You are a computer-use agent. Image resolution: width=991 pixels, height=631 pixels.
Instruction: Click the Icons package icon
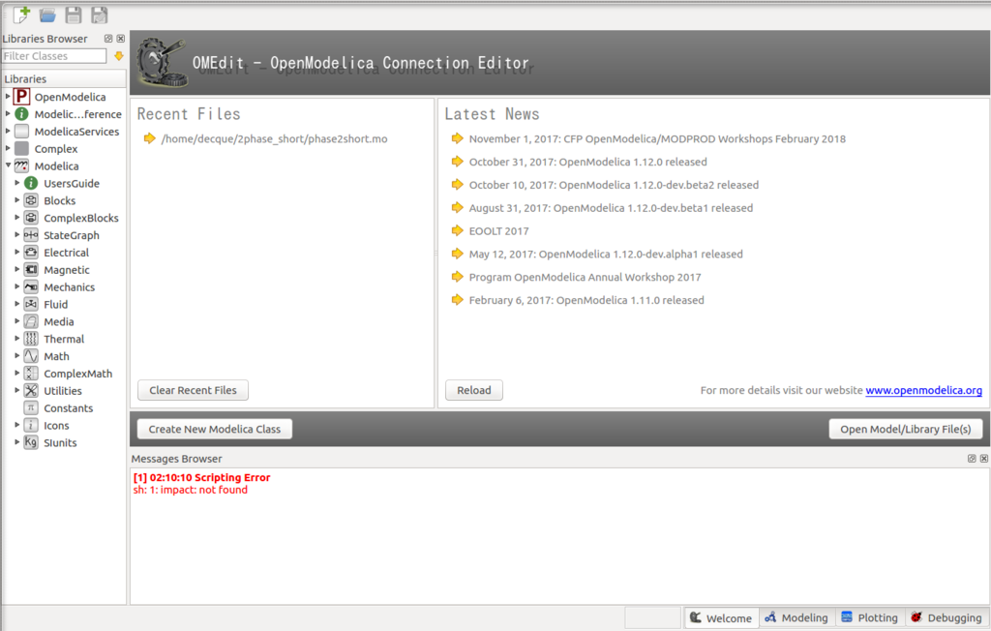[31, 425]
